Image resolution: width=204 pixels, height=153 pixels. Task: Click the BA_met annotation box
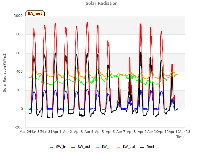pos(35,13)
